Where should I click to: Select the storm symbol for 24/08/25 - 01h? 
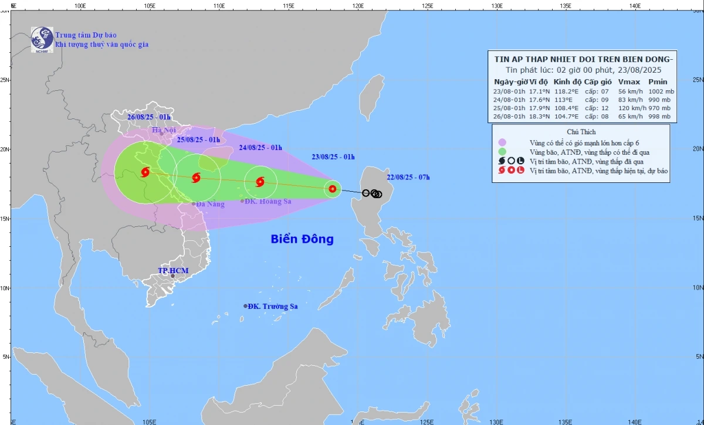point(260,182)
